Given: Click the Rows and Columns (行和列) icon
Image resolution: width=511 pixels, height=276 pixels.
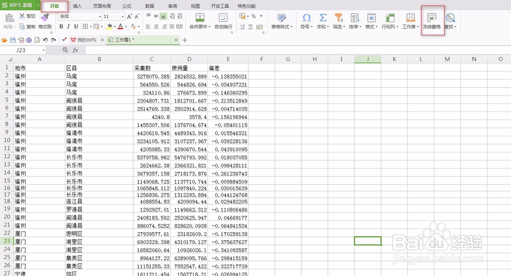Looking at the screenshot, I should coord(390,17).
